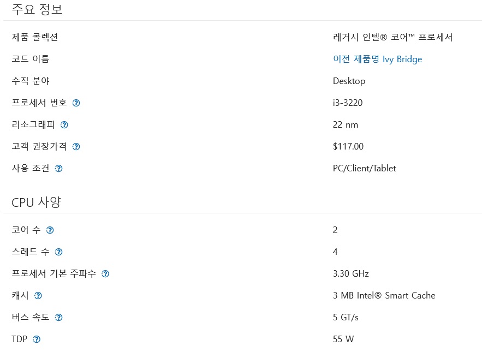Show info icon for 사용 조건

point(59,168)
